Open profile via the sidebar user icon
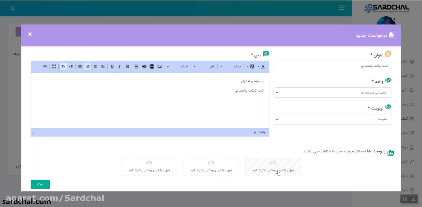 pos(412,147)
